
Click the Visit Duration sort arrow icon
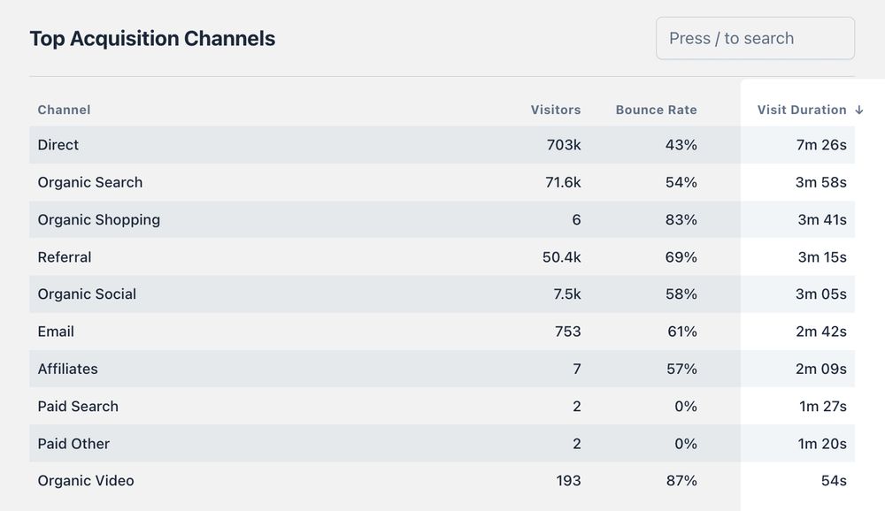tap(858, 111)
